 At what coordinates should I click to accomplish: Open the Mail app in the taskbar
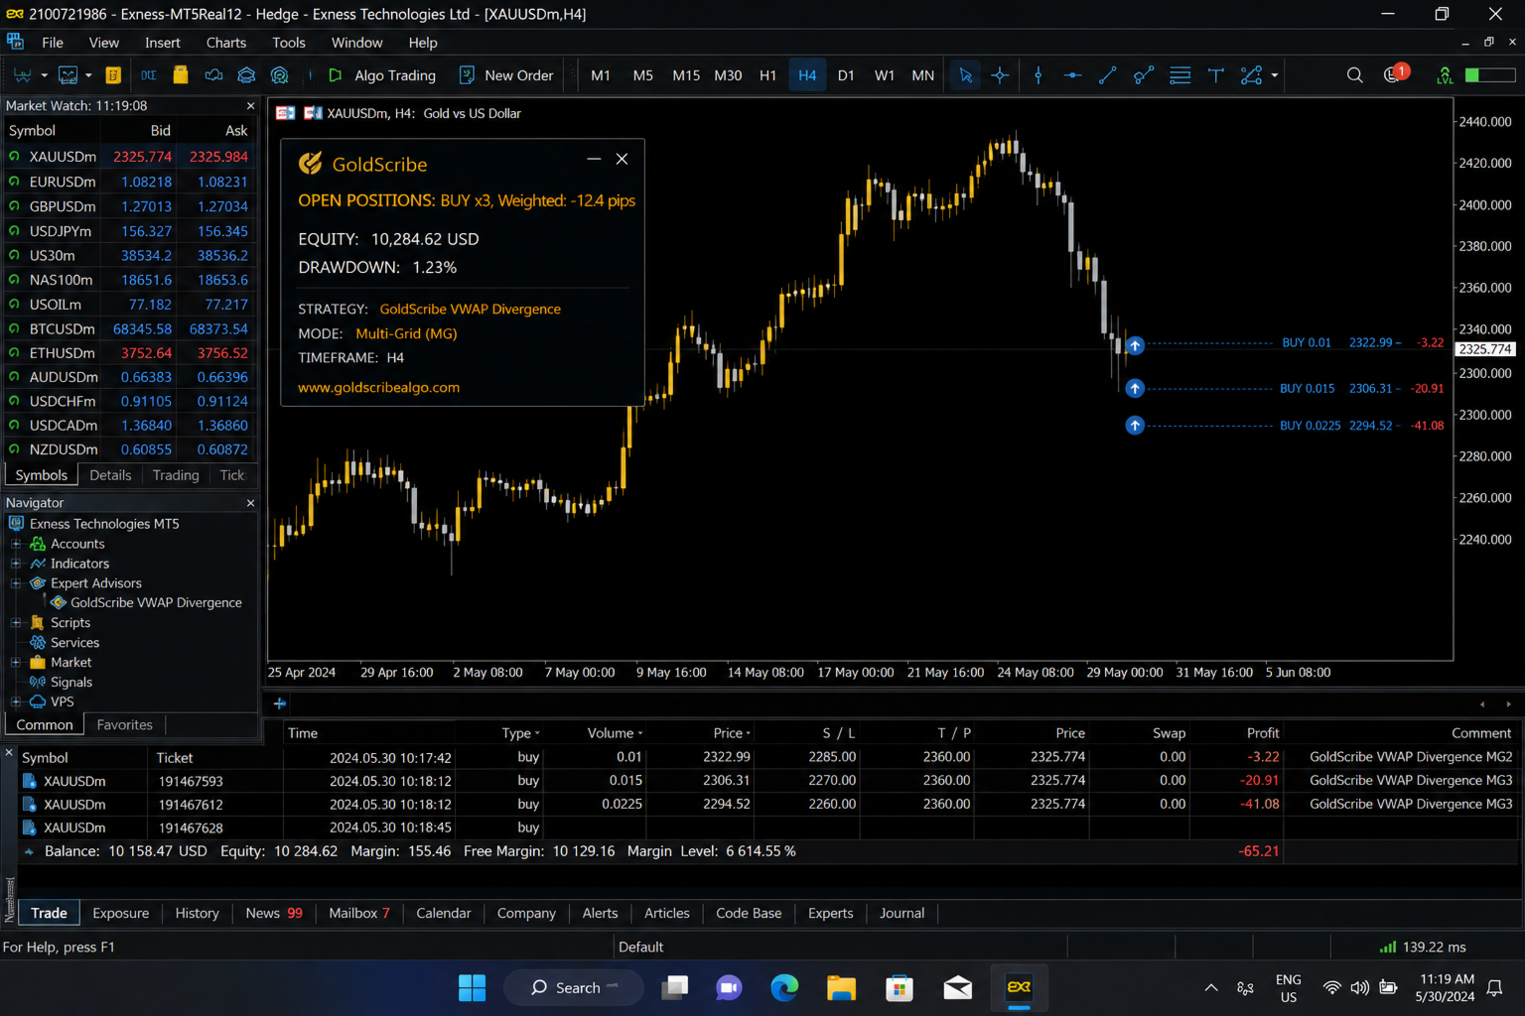tap(957, 987)
